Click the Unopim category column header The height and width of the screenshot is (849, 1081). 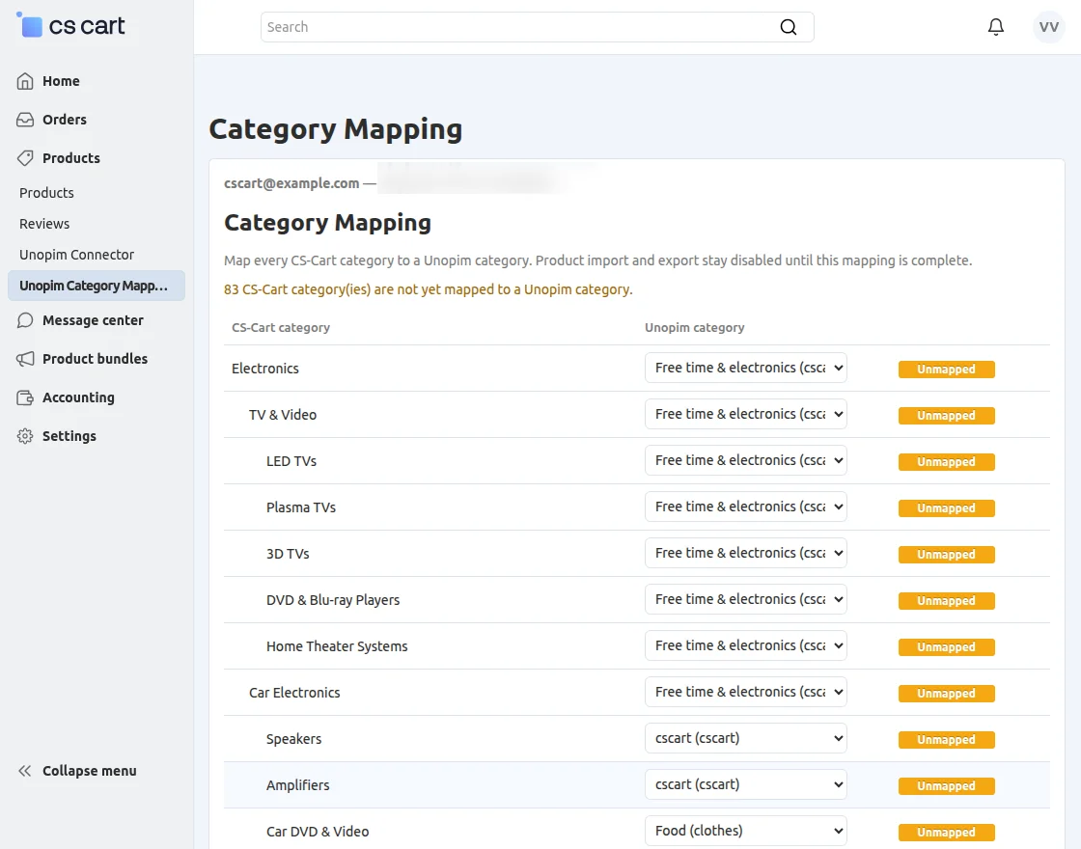click(694, 327)
